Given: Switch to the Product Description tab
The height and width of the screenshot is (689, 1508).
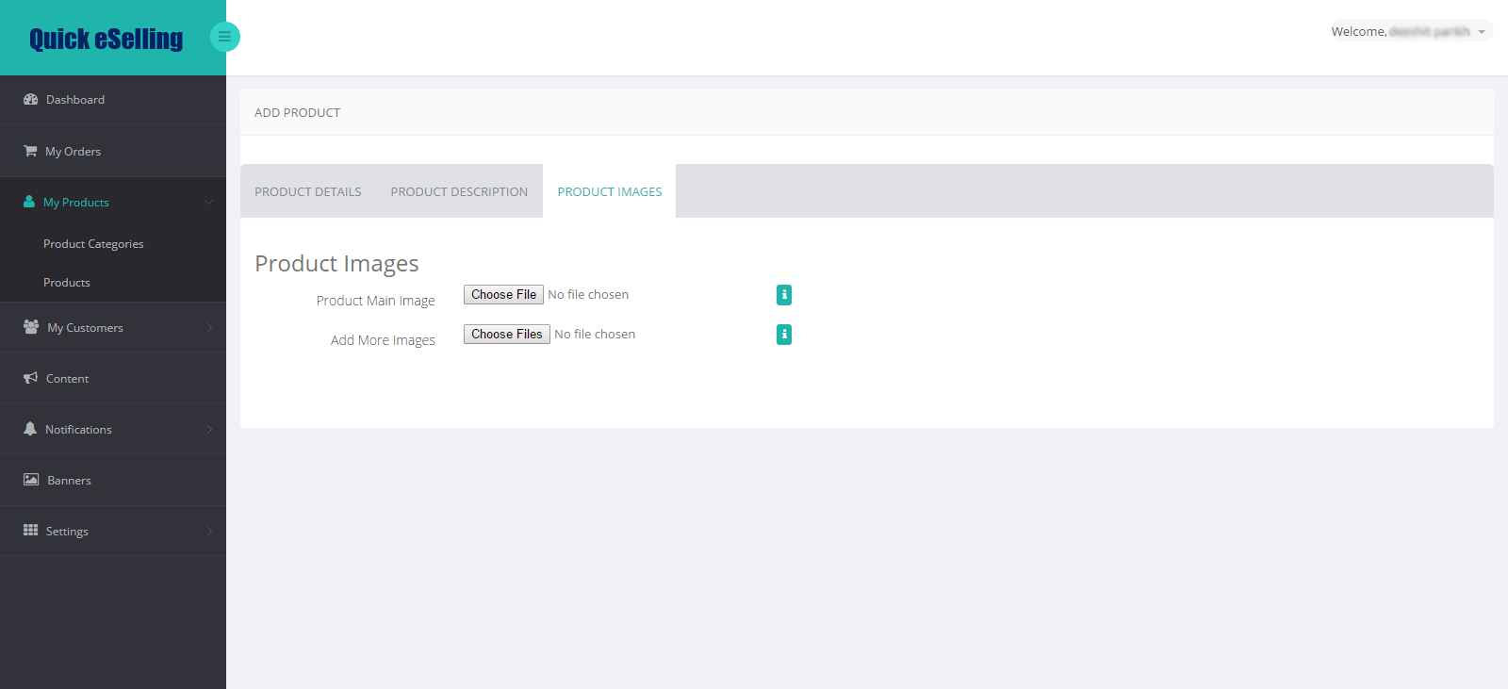Looking at the screenshot, I should (459, 191).
